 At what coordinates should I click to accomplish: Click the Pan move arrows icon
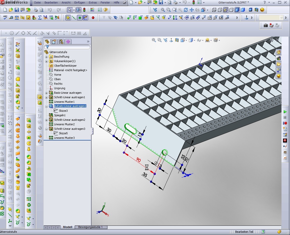point(192,10)
